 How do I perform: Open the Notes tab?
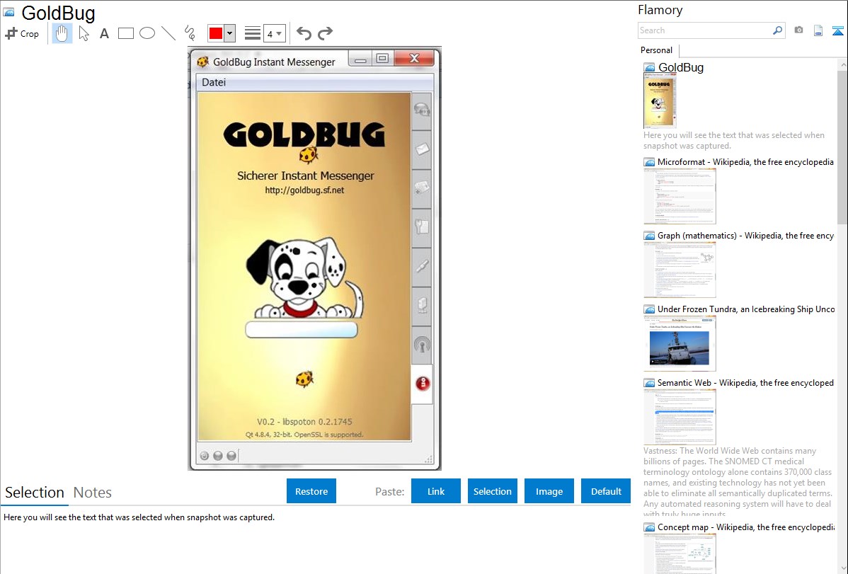(93, 493)
